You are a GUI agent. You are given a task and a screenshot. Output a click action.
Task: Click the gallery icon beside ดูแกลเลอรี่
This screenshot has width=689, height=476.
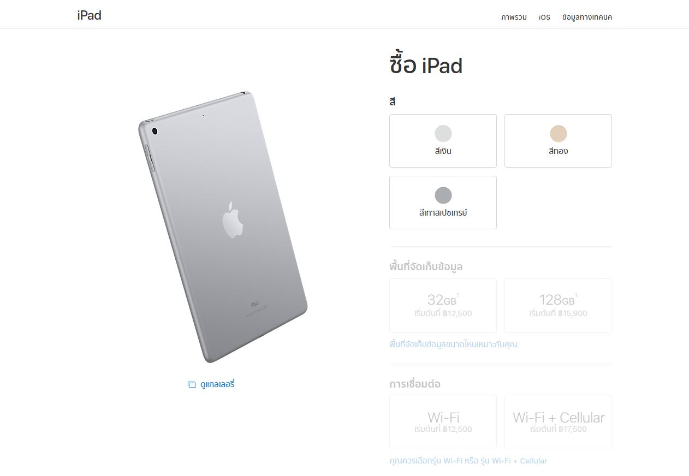click(192, 384)
